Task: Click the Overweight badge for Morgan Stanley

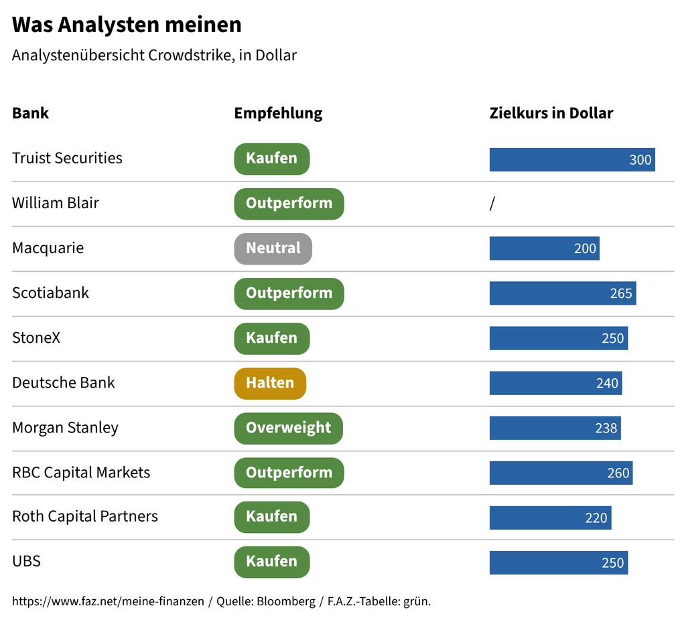Action: coord(288,429)
